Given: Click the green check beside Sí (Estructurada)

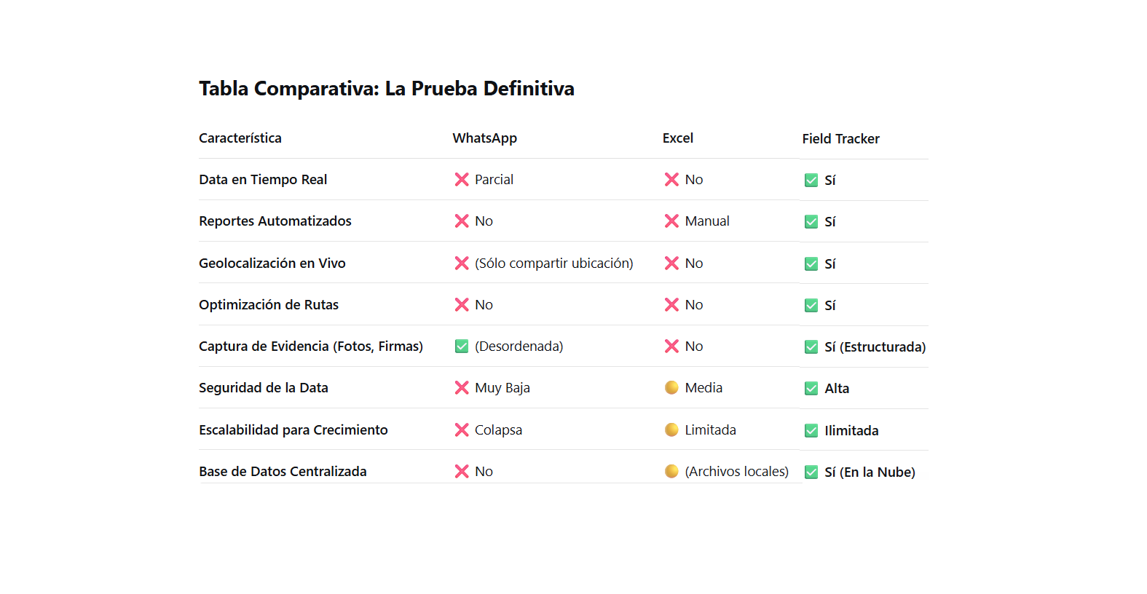Looking at the screenshot, I should click(811, 347).
